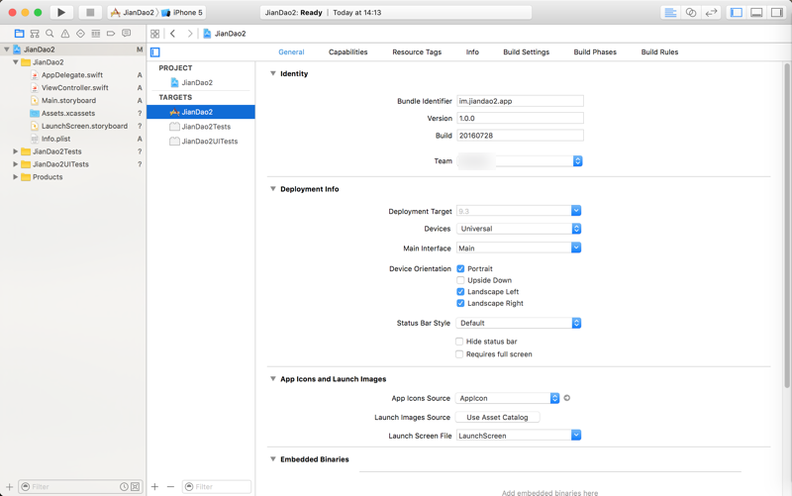Toggle the Navigator panel visibility
The image size is (792, 496).
pyautogui.click(x=737, y=13)
